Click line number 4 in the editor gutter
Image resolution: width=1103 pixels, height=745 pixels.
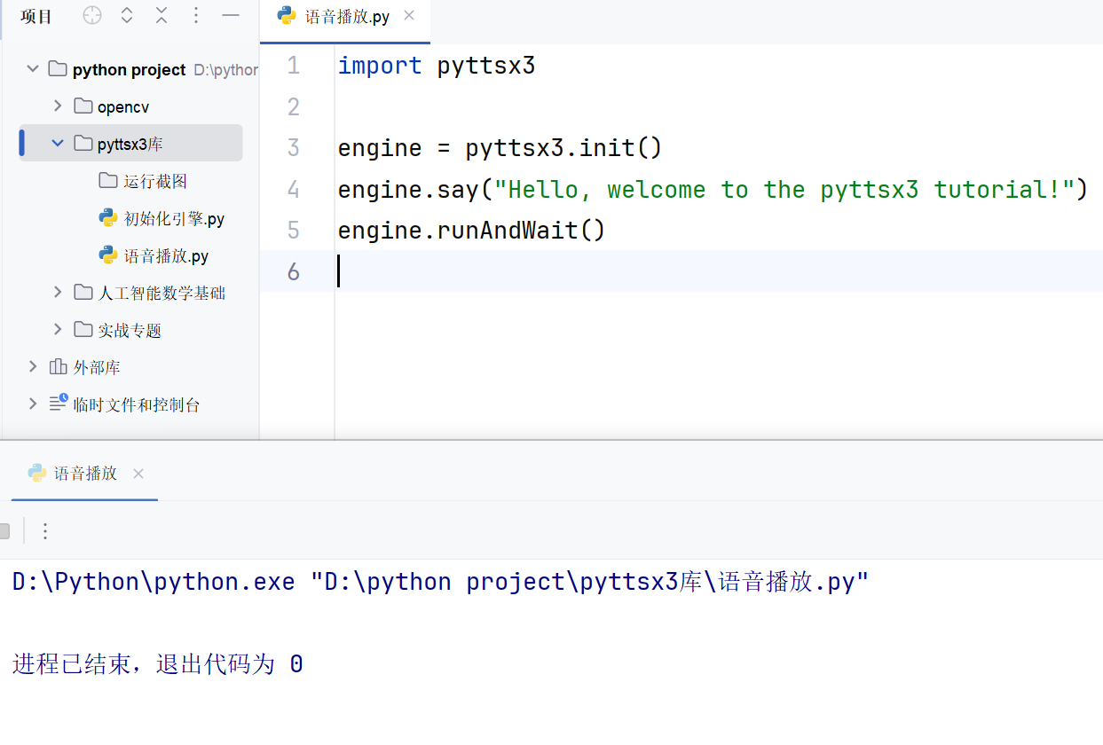click(x=293, y=189)
